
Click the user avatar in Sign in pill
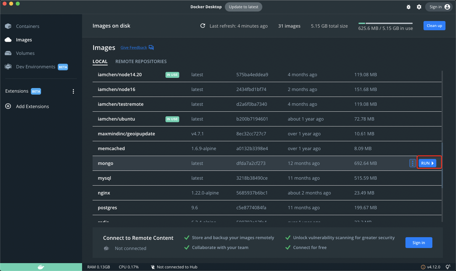(x=447, y=7)
